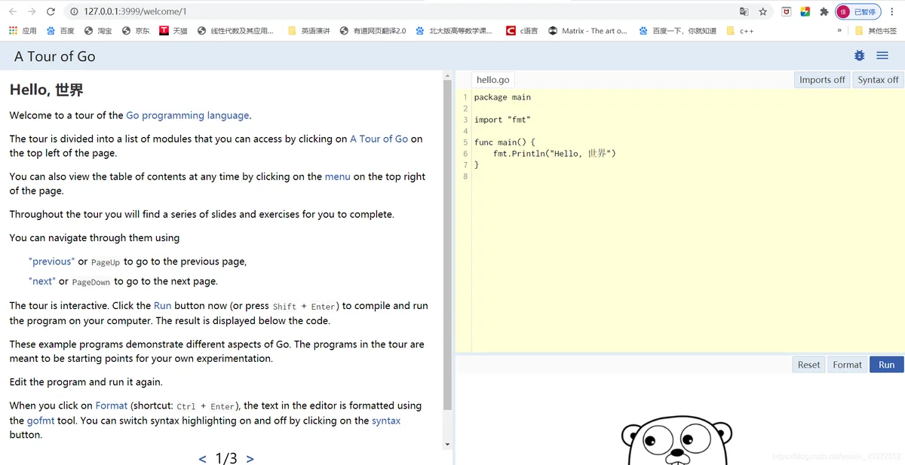This screenshot has height=465, width=905.
Task: Select the hello.go file tab
Action: pyautogui.click(x=493, y=80)
